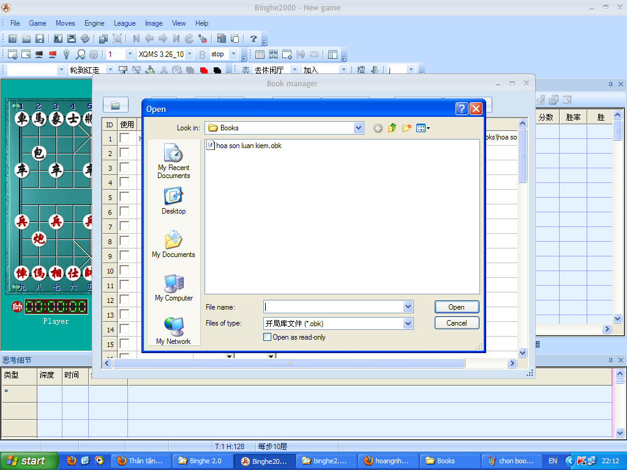Screen dimensions: 627x470
Task: Click the Windows start button
Action: coord(29,461)
